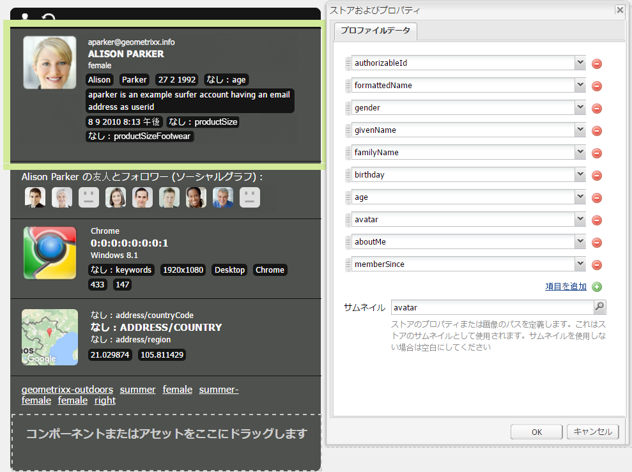
Task: Open the formattedName dropdown arrow
Action: tap(580, 85)
